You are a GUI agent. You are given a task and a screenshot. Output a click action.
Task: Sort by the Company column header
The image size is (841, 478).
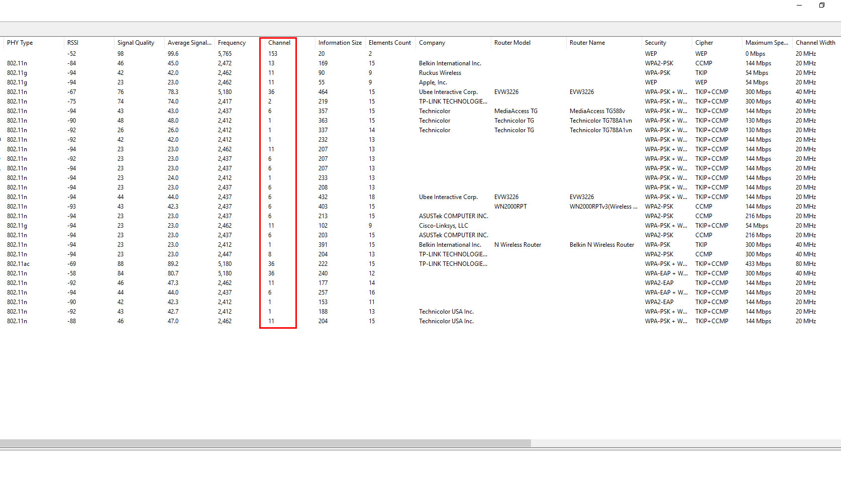click(432, 43)
